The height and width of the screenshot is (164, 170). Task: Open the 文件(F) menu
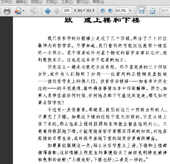[x=6, y=2]
